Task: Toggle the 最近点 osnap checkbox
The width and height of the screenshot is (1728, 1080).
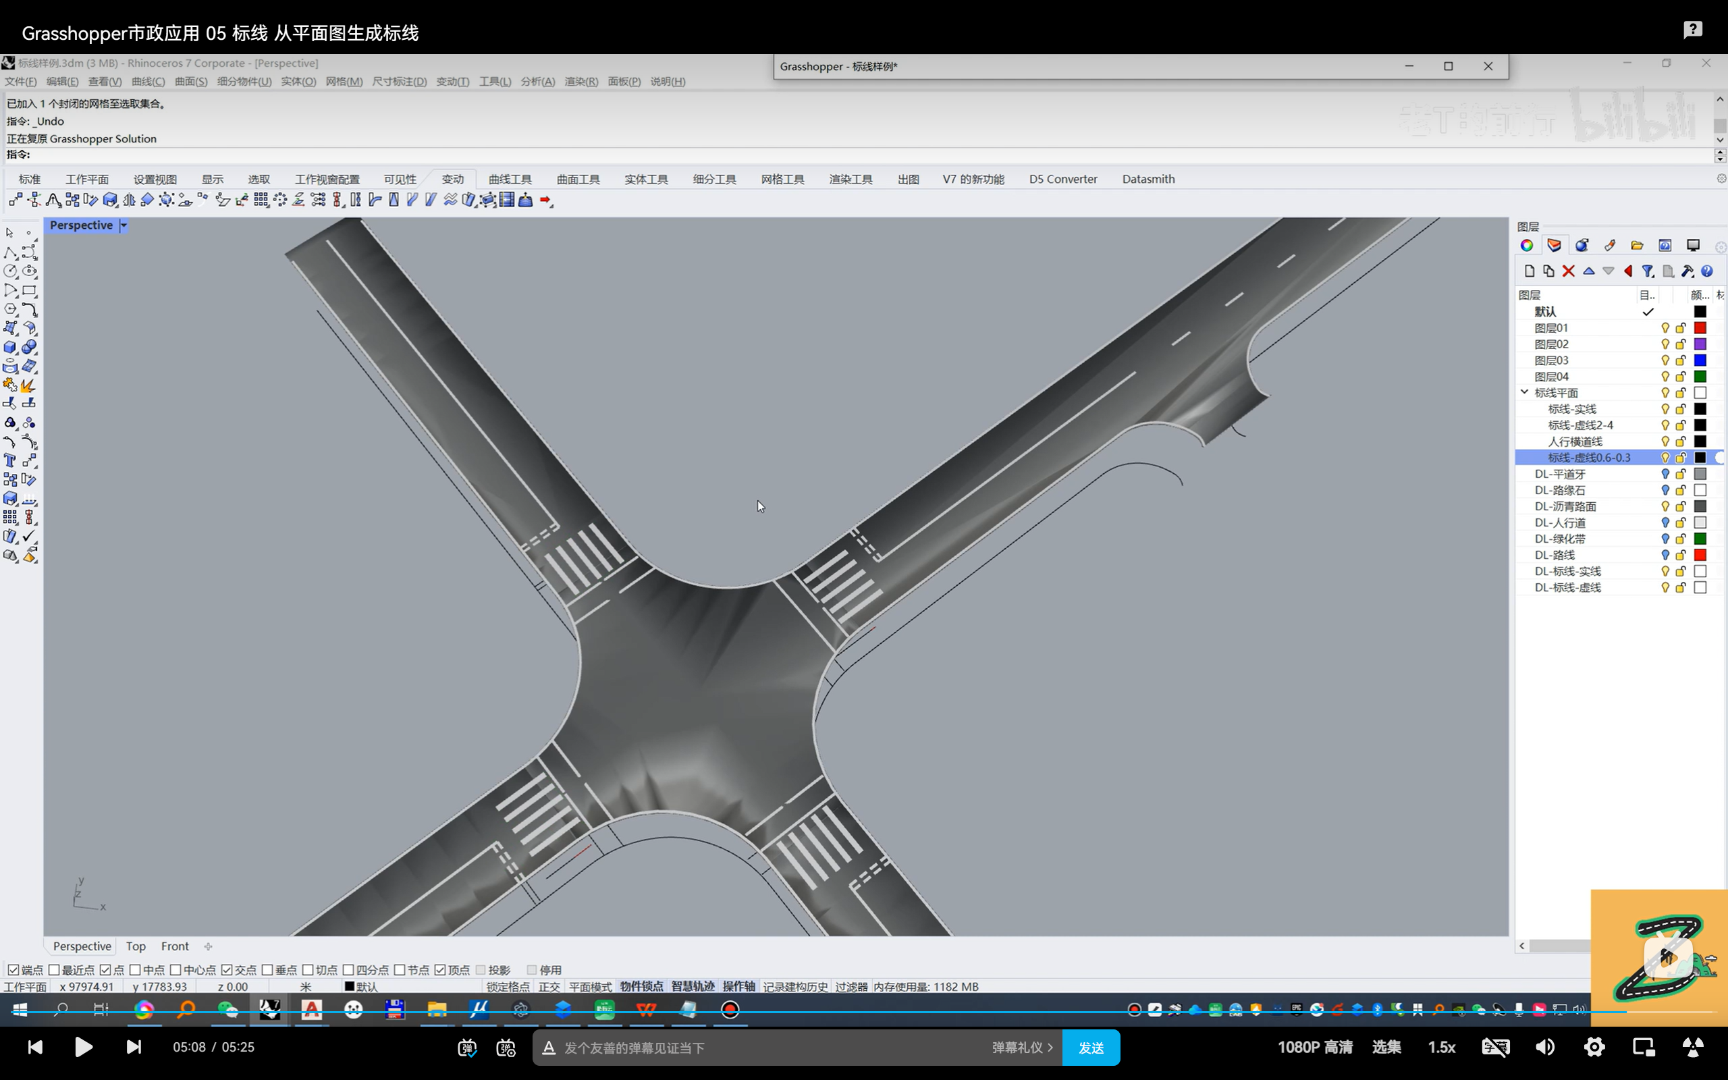Action: pos(54,969)
